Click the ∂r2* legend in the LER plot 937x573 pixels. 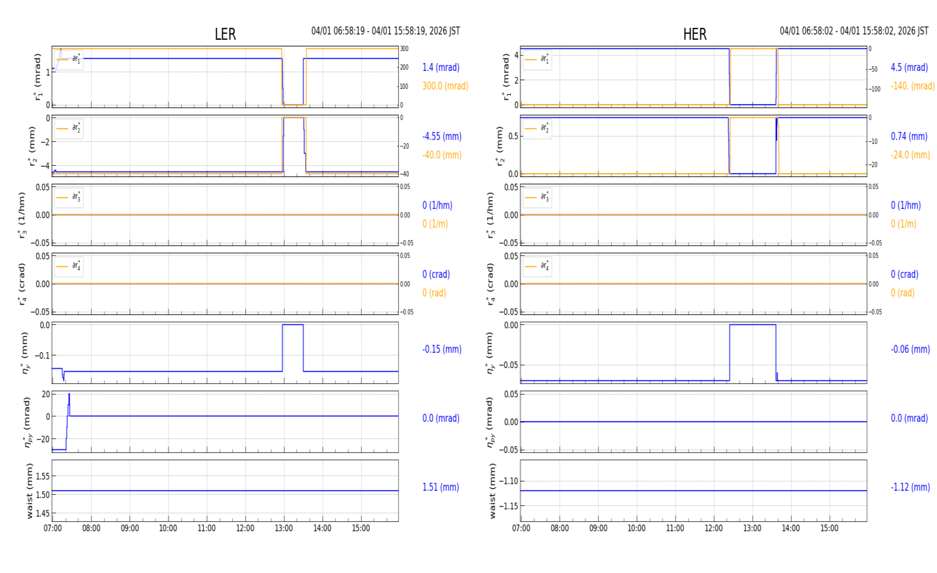click(x=69, y=128)
